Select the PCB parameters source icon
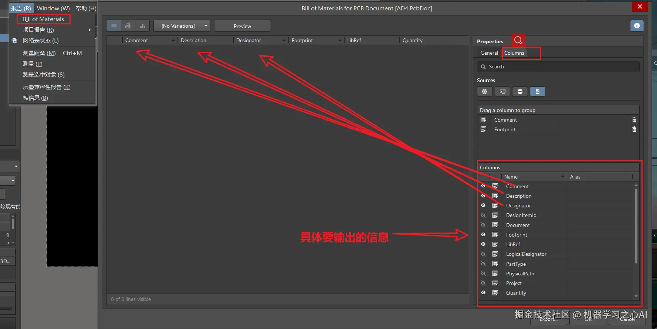 click(502, 91)
